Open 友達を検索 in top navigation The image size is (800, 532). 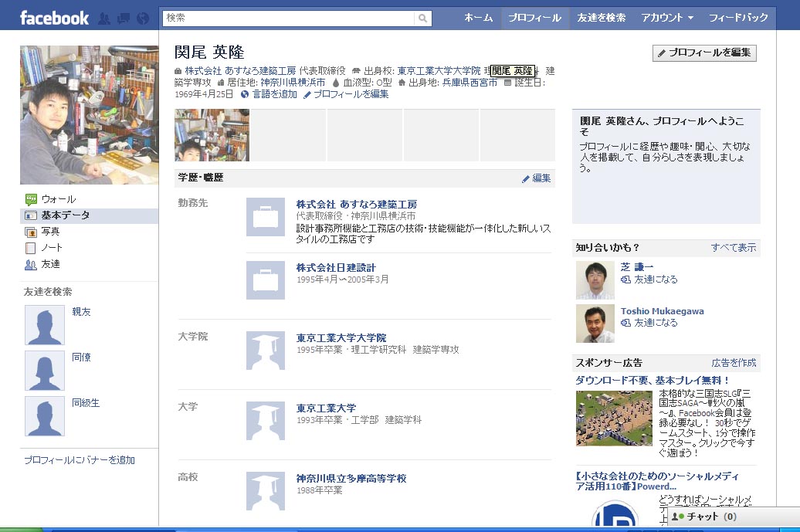point(601,18)
